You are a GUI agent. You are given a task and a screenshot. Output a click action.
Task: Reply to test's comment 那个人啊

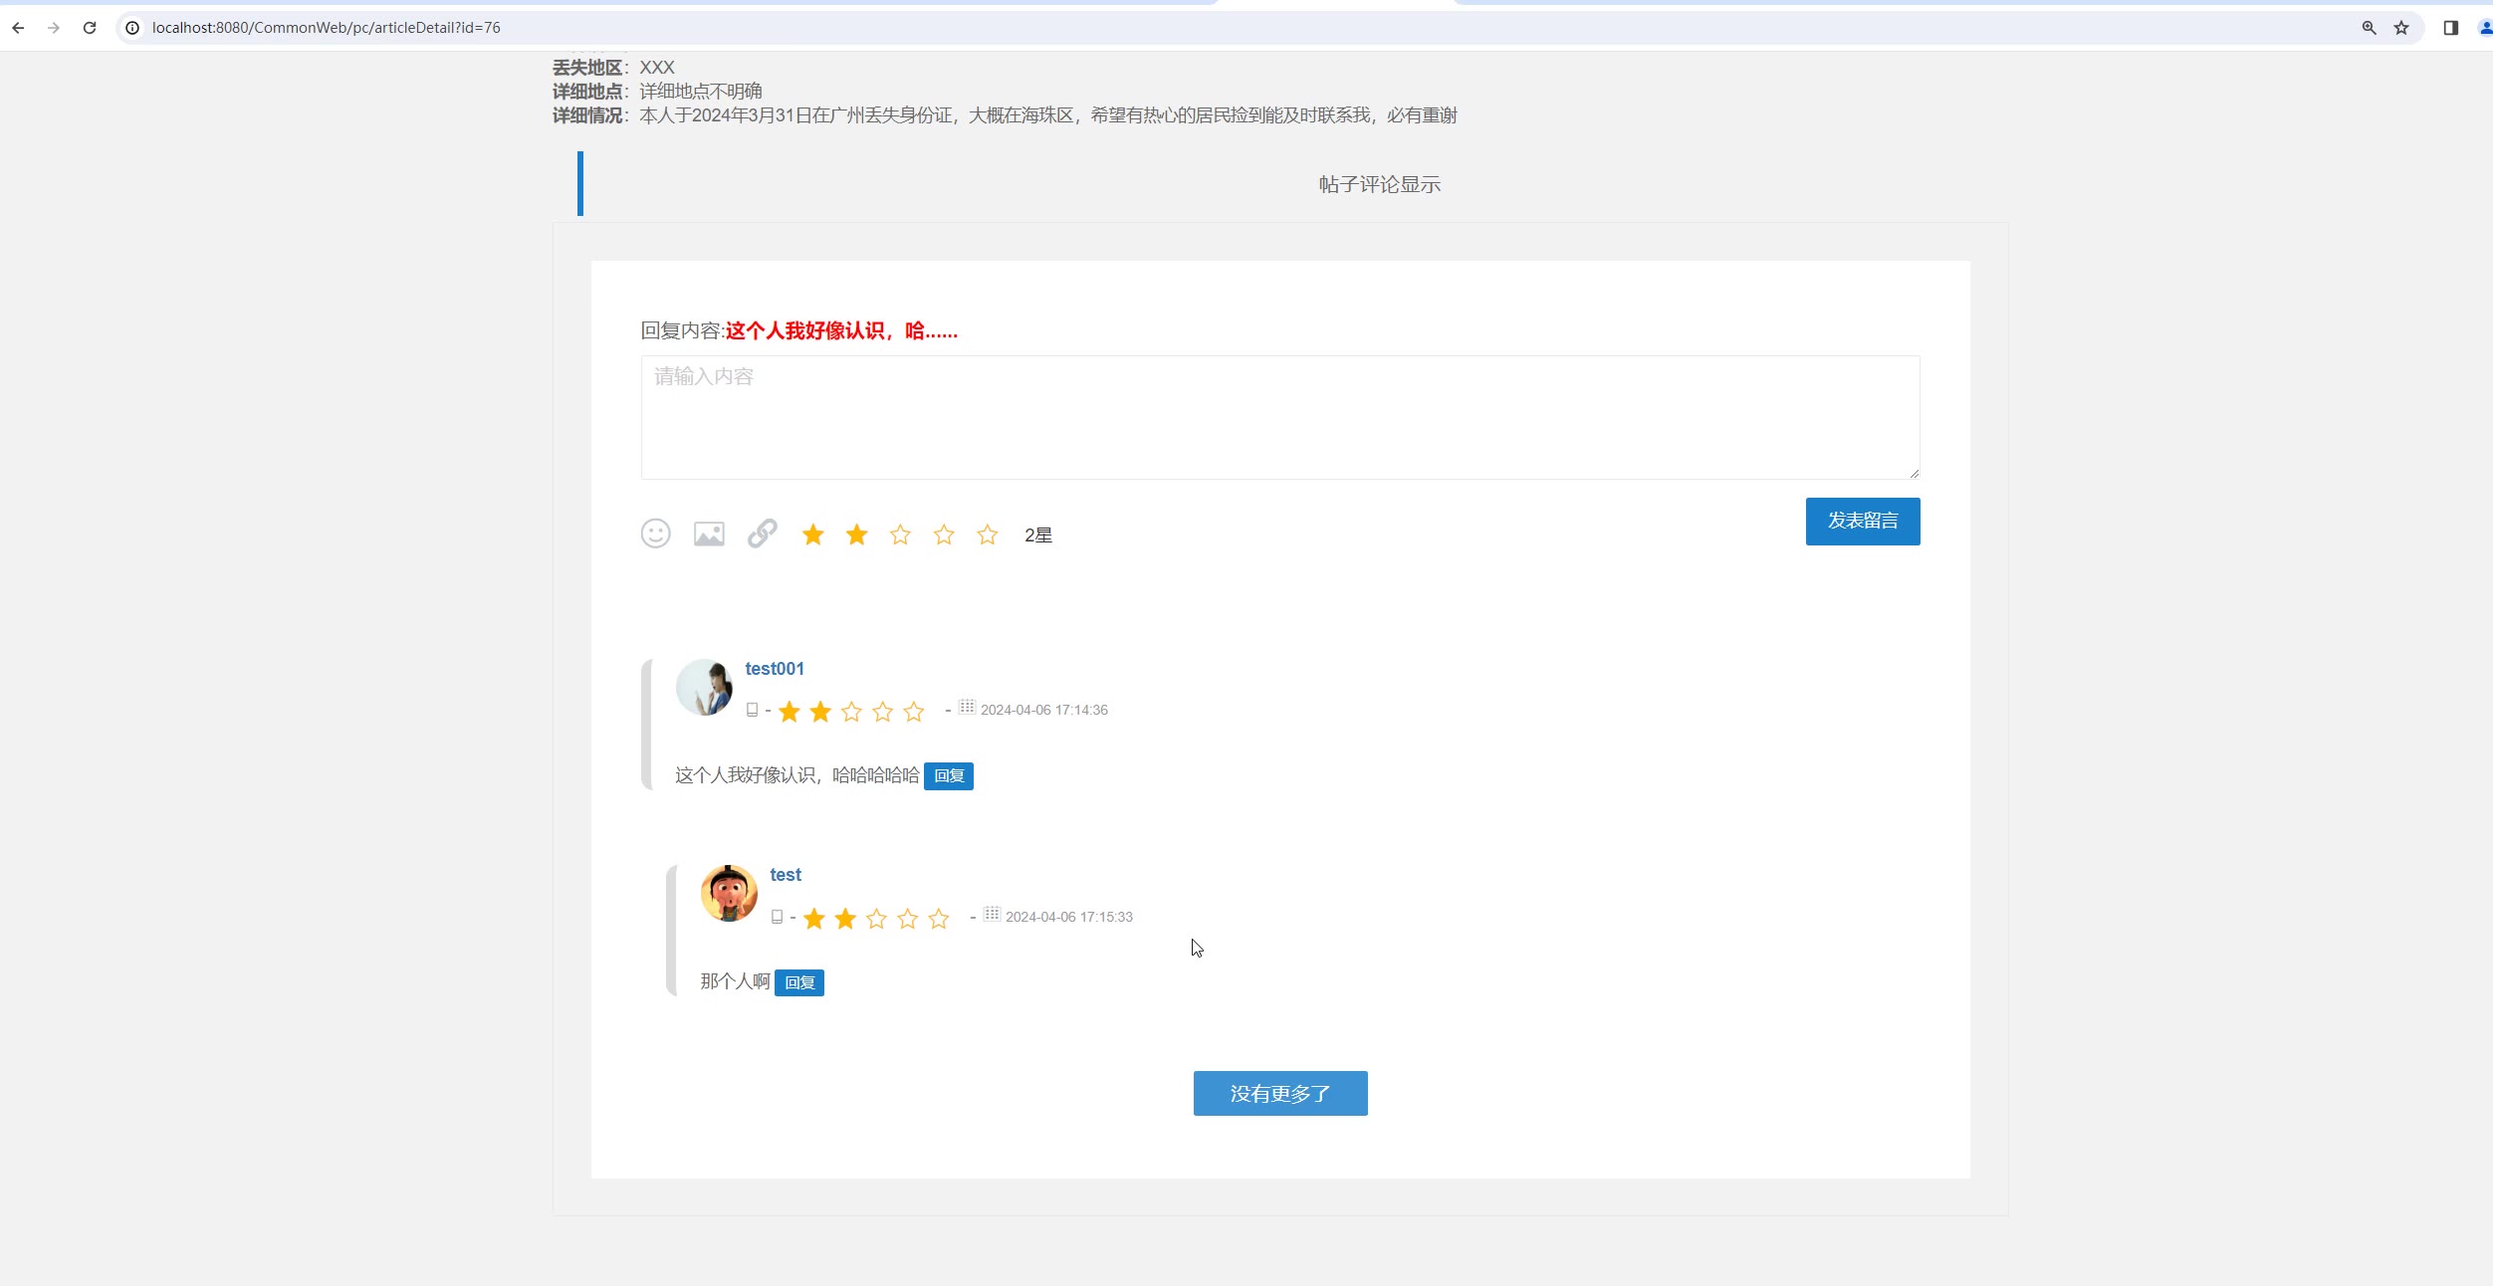[x=798, y=983]
